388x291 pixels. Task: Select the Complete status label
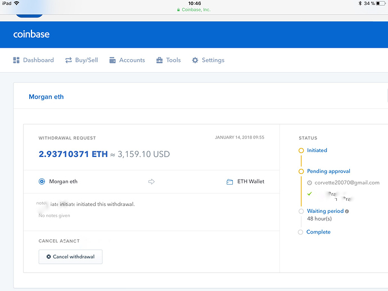pyautogui.click(x=318, y=232)
